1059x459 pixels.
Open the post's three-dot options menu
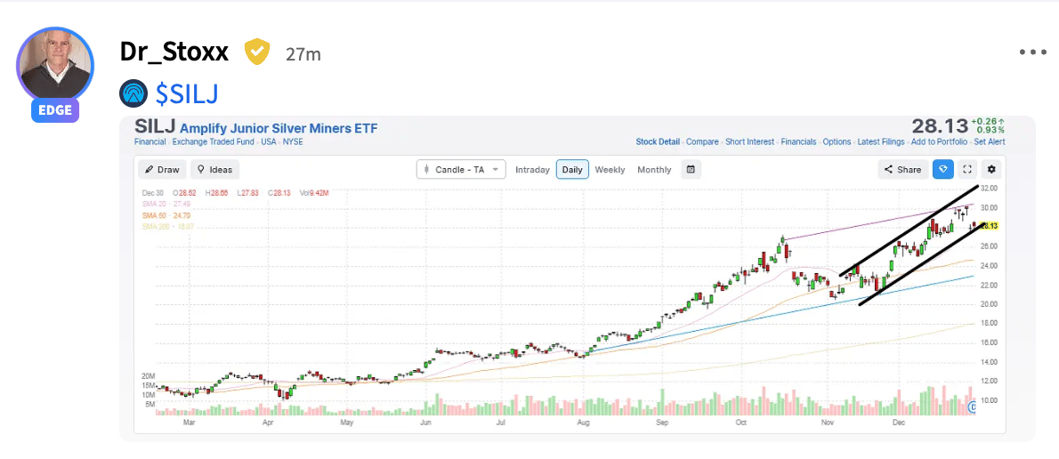click(1032, 52)
